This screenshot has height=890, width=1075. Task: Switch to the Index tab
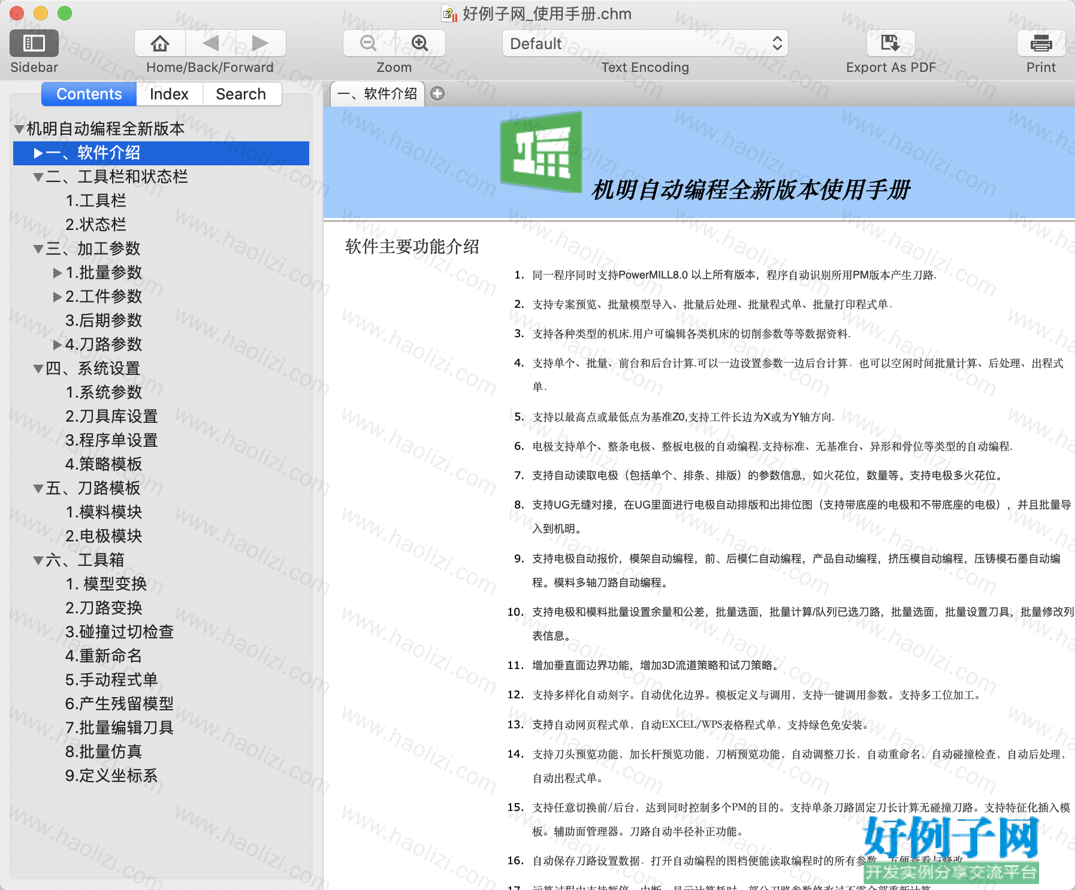(x=169, y=94)
